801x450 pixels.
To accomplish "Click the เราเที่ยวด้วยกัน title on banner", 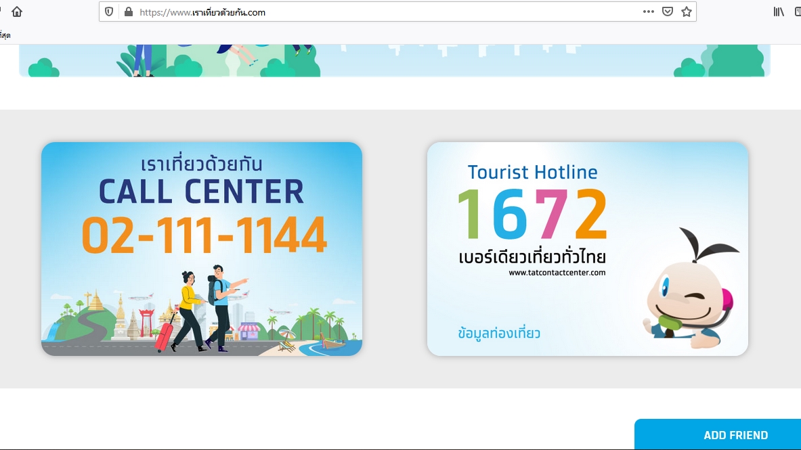I will point(201,164).
